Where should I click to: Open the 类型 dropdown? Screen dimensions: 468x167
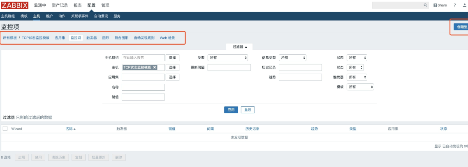coord(227,58)
